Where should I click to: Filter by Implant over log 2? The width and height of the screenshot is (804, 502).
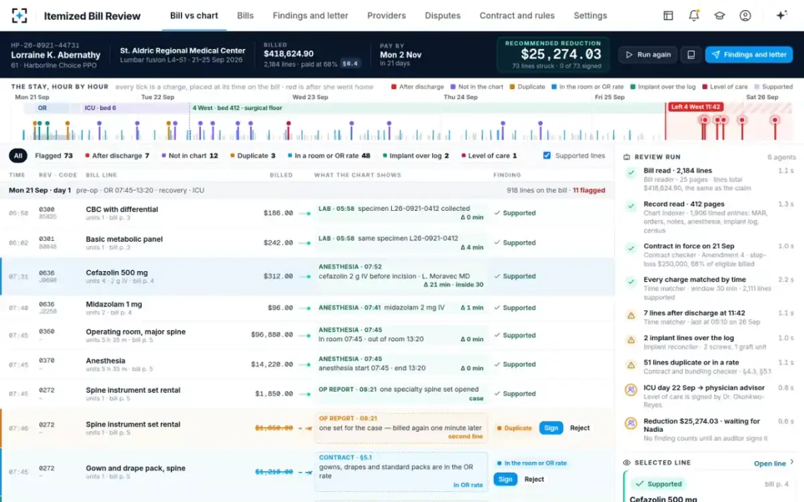pyautogui.click(x=415, y=155)
